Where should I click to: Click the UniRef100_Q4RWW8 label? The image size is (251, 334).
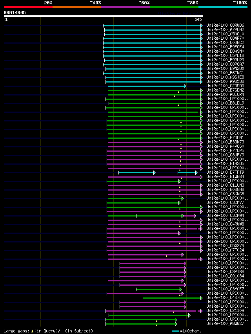coord(225,224)
